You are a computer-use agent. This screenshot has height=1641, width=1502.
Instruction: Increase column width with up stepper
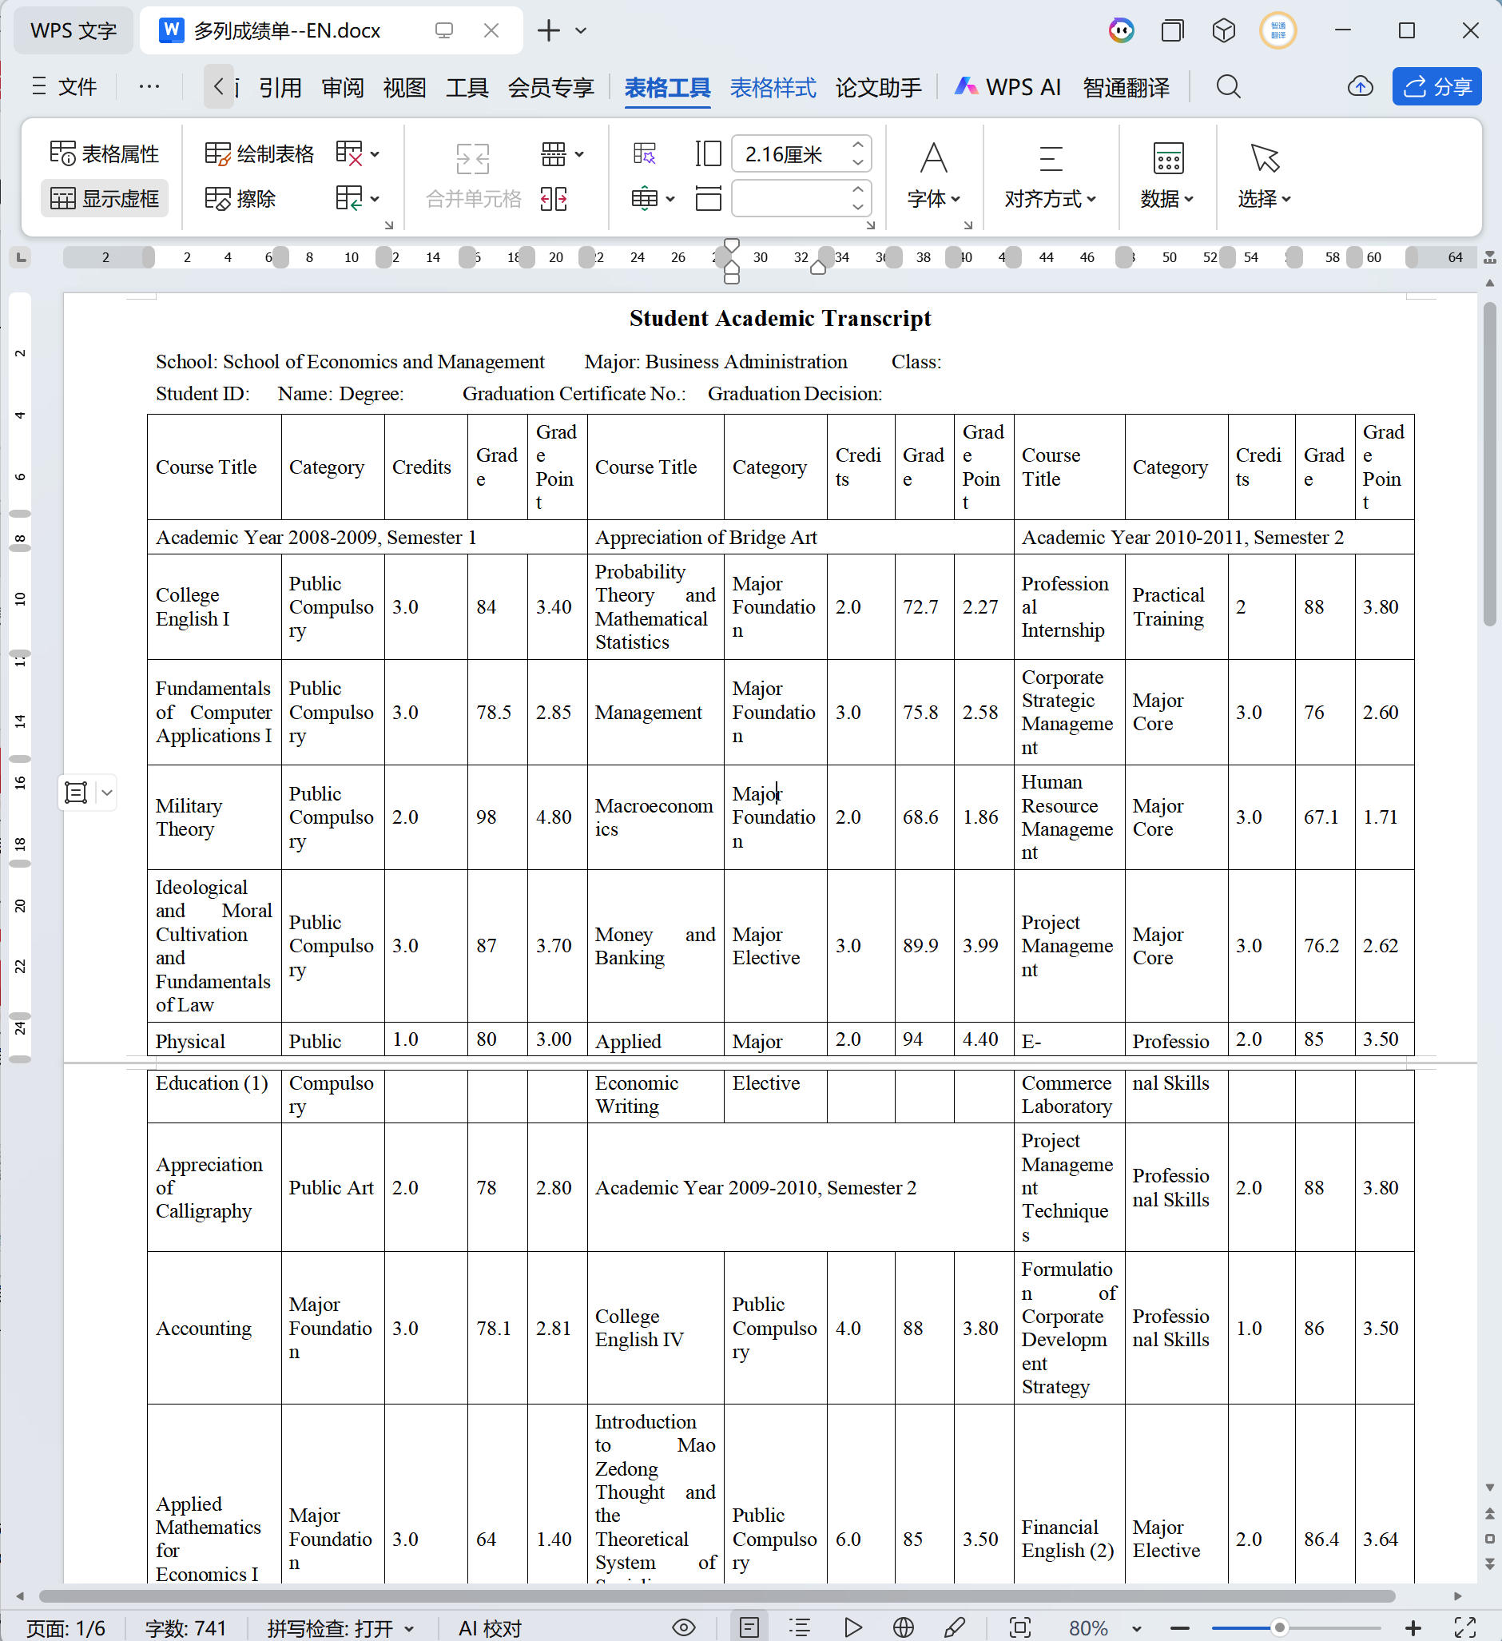(x=858, y=145)
